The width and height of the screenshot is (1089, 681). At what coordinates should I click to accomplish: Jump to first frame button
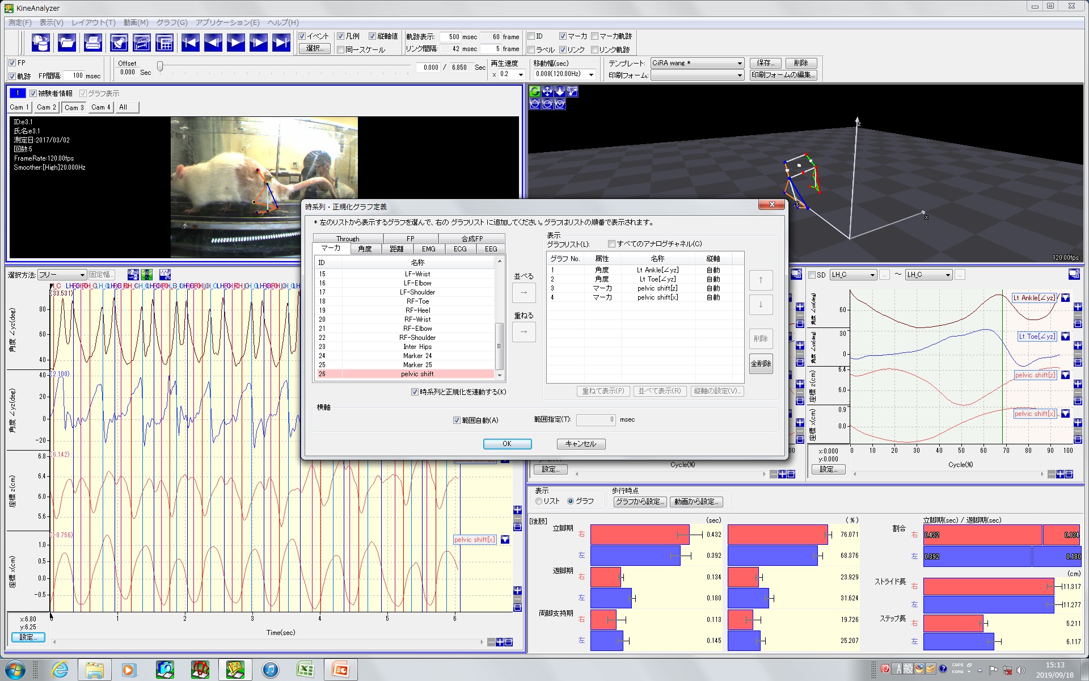[190, 43]
